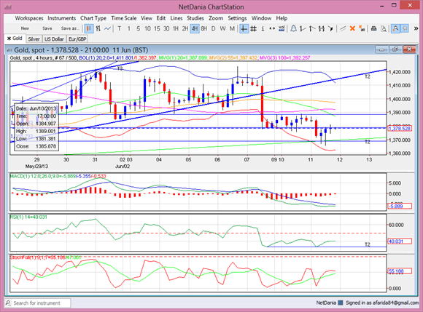Click the print preview magnifier icon
The height and width of the screenshot is (312, 423).
[383, 28]
